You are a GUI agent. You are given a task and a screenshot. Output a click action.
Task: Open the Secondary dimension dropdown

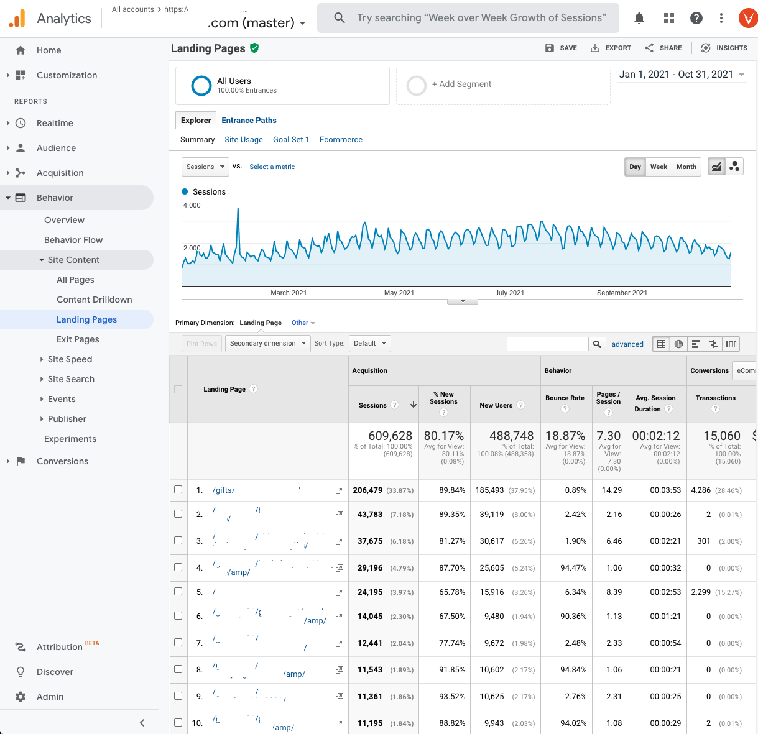pyautogui.click(x=267, y=343)
